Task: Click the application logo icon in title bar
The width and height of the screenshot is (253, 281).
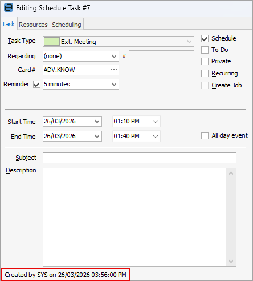Action: click(x=9, y=7)
